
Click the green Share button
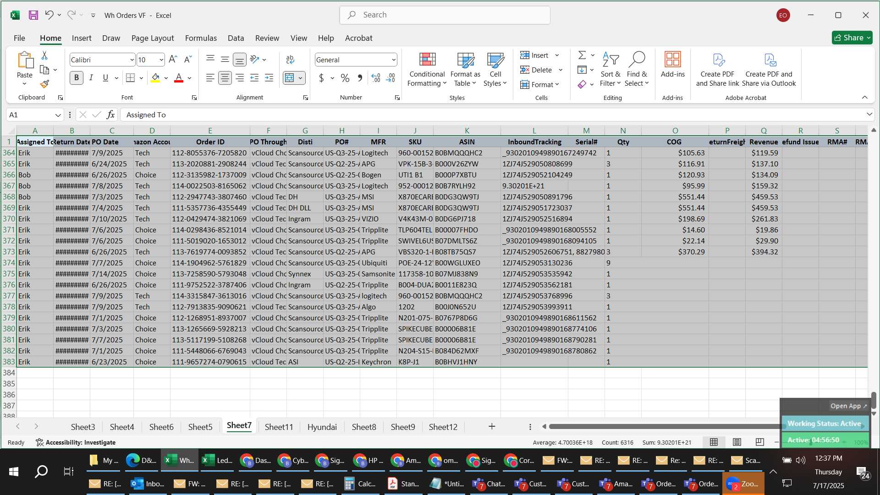pos(852,38)
